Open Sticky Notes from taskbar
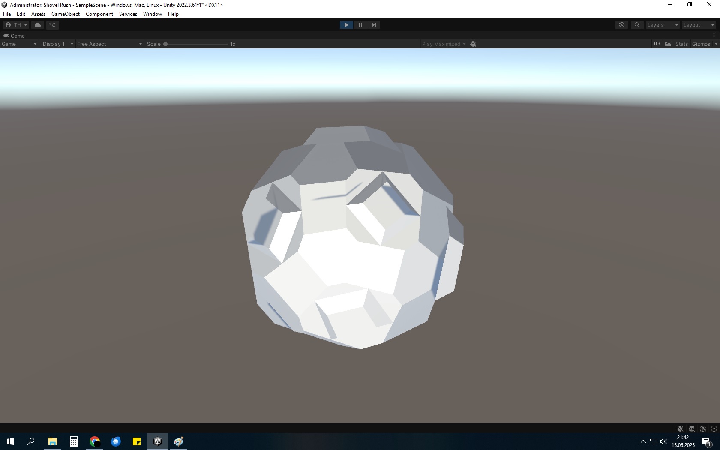The height and width of the screenshot is (450, 720). 137,441
